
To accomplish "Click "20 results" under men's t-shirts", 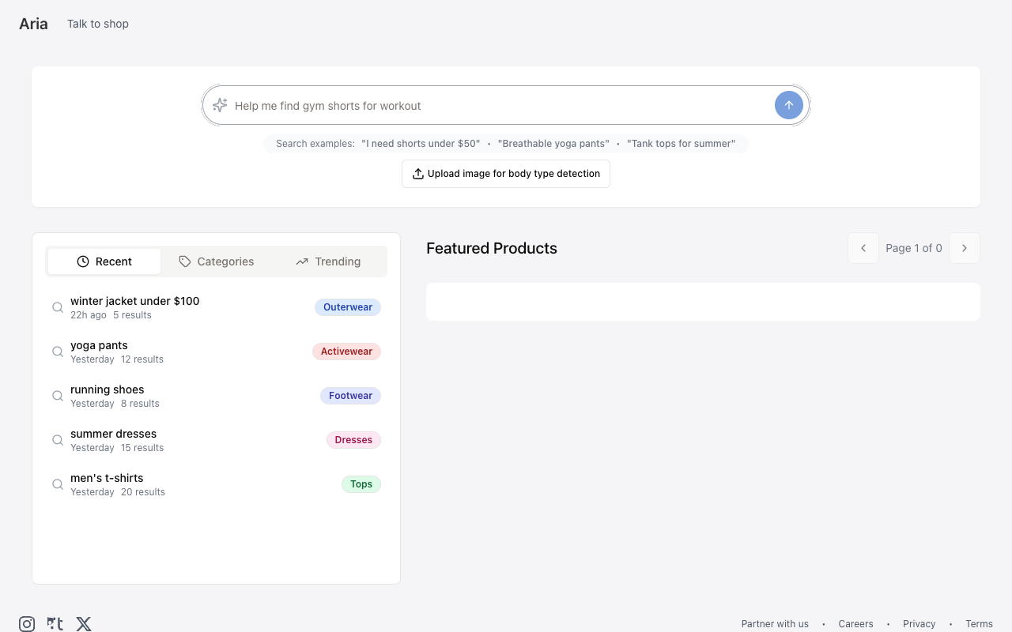I will tap(143, 492).
